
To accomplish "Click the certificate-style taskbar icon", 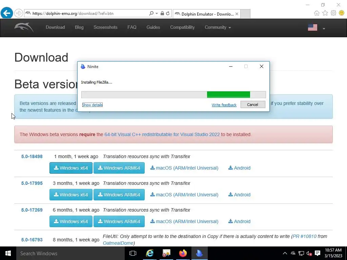I will tap(166, 253).
